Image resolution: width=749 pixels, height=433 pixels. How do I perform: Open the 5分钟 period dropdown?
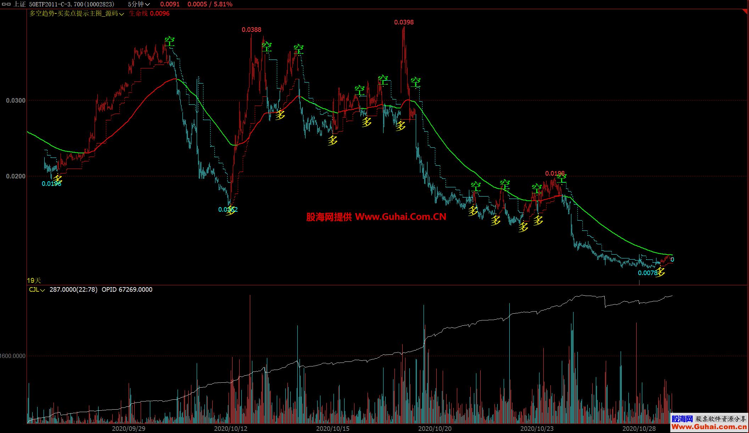139,4
